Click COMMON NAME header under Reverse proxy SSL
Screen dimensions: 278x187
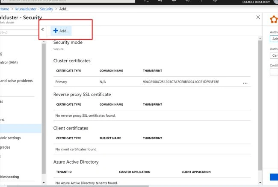click(111, 104)
